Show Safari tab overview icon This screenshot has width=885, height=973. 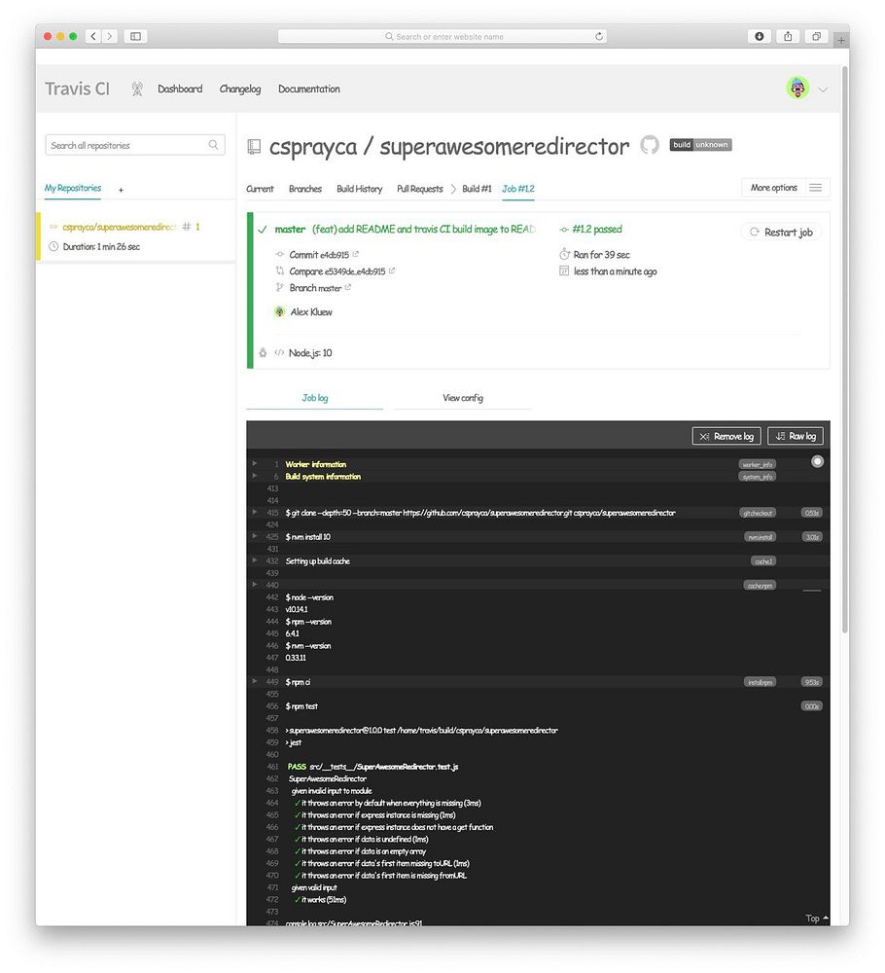click(x=816, y=36)
